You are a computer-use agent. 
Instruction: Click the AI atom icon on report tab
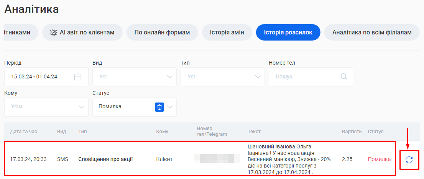pyautogui.click(x=54, y=33)
